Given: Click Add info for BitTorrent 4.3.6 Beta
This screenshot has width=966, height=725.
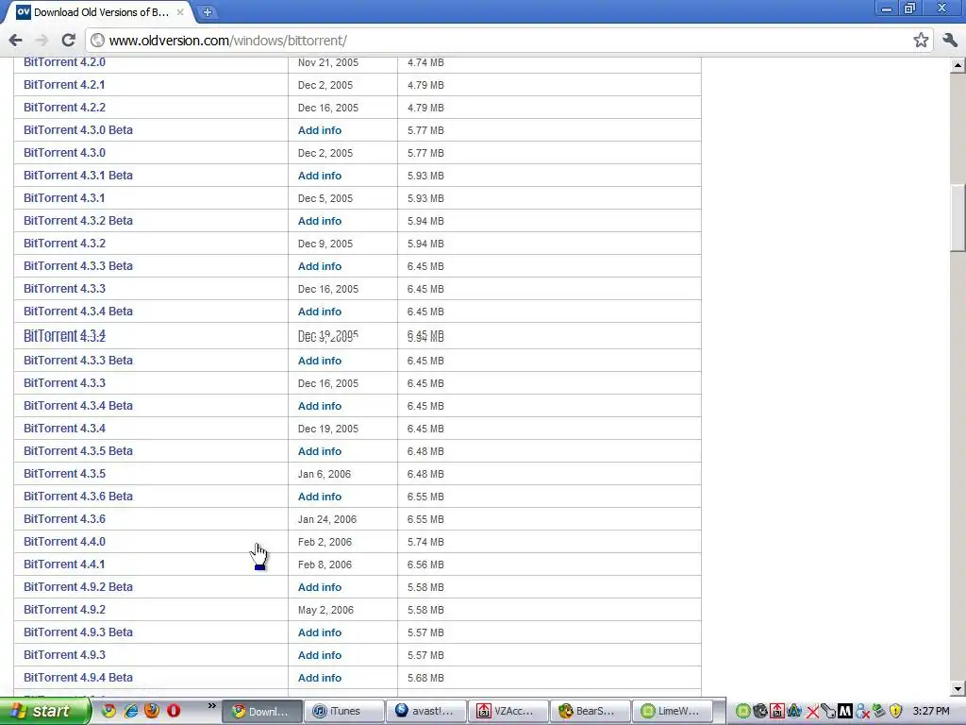Looking at the screenshot, I should click(x=320, y=497).
